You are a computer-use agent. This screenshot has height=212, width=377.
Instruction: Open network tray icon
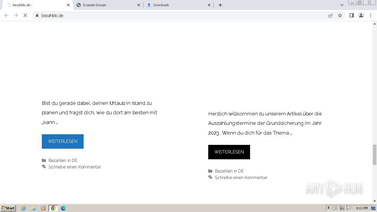click(342, 208)
